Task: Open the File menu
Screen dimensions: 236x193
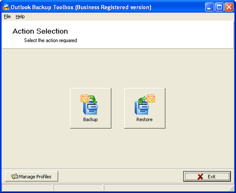Action: pyautogui.click(x=7, y=17)
